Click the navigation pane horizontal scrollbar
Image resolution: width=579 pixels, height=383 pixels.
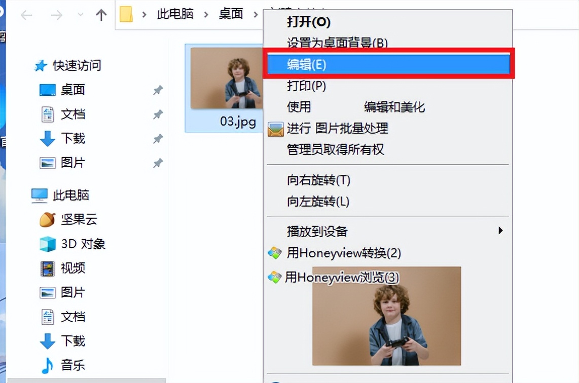click(x=87, y=380)
